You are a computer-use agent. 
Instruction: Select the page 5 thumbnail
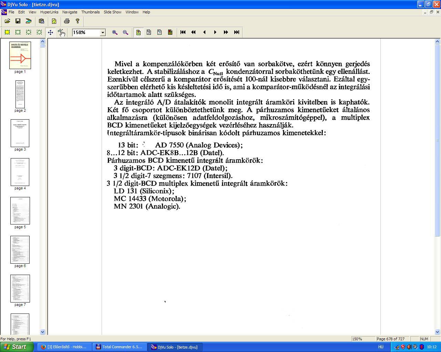(20, 211)
